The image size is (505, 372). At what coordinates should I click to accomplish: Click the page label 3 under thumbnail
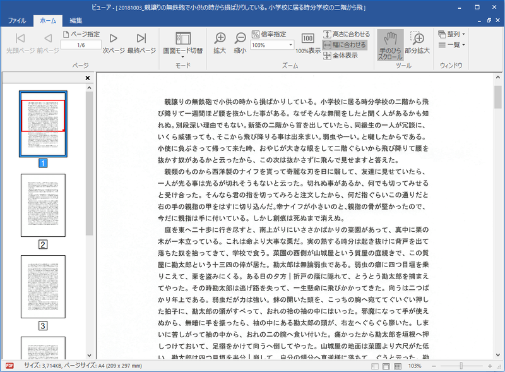pos(43,326)
